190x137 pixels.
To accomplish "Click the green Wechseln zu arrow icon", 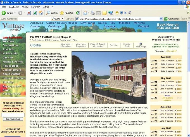I will pyautogui.click(x=165, y=19).
